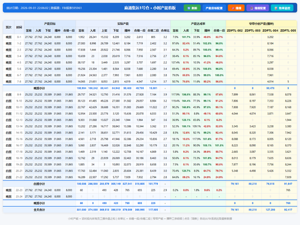
Task: Click the 产能目标 group header
Action: click(x=50, y=24)
